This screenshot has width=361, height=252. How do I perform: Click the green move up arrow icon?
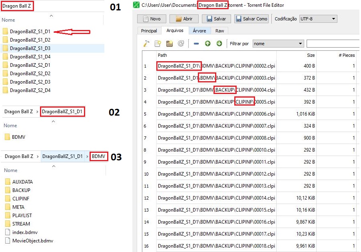pyautogui.click(x=207, y=43)
